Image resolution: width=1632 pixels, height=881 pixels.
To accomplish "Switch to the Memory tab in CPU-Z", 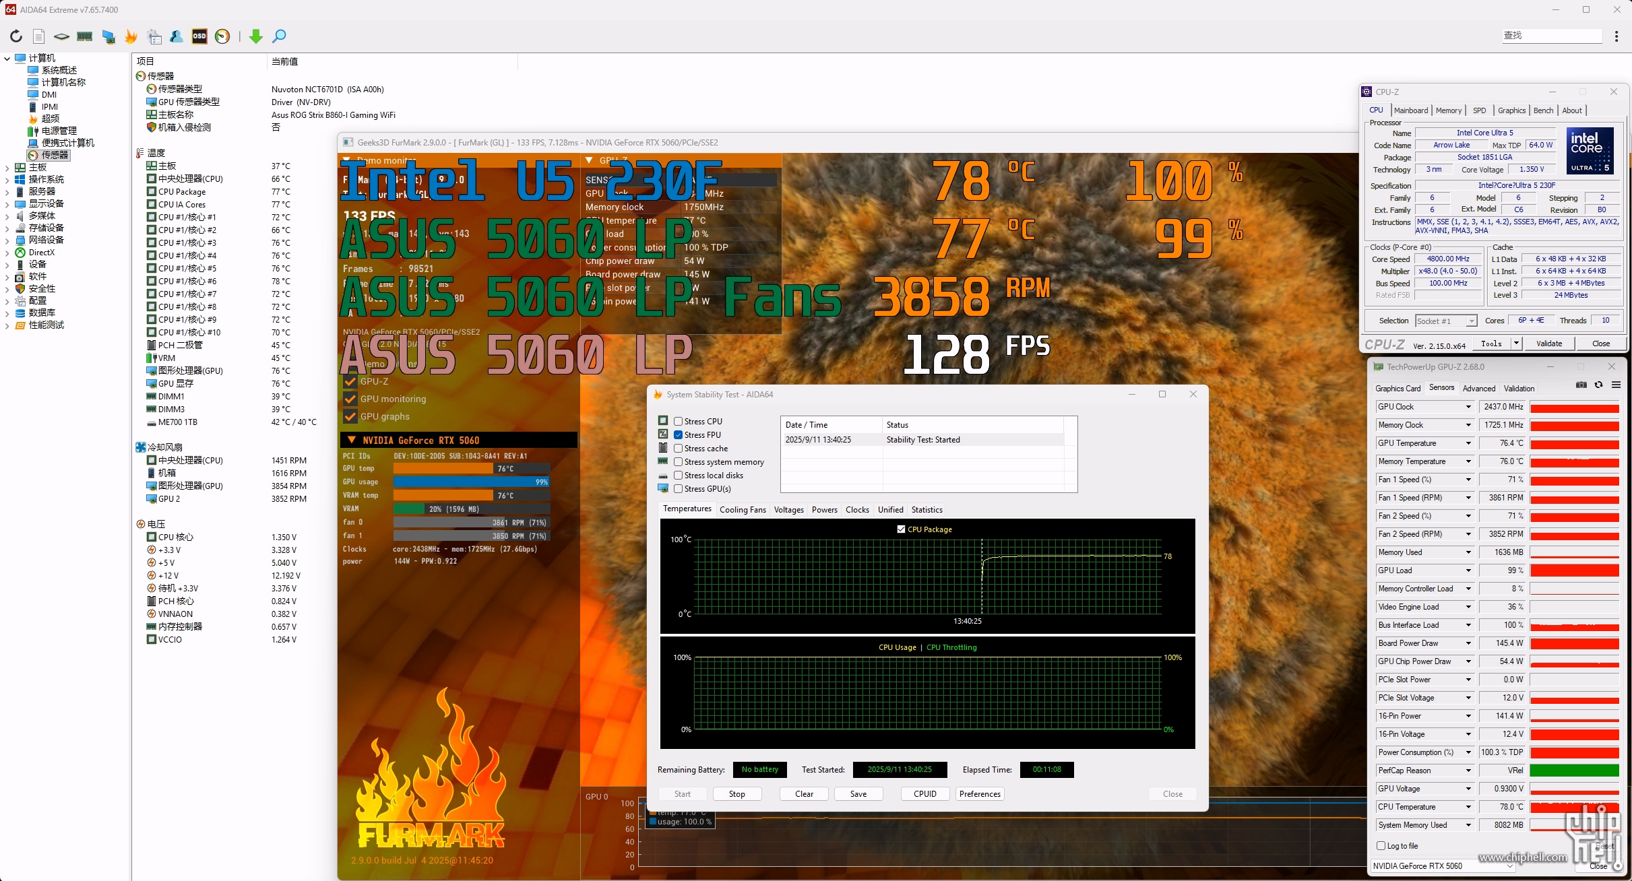I will point(1449,110).
